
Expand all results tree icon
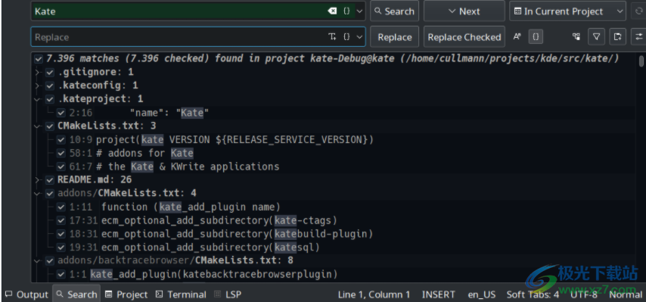coord(576,36)
